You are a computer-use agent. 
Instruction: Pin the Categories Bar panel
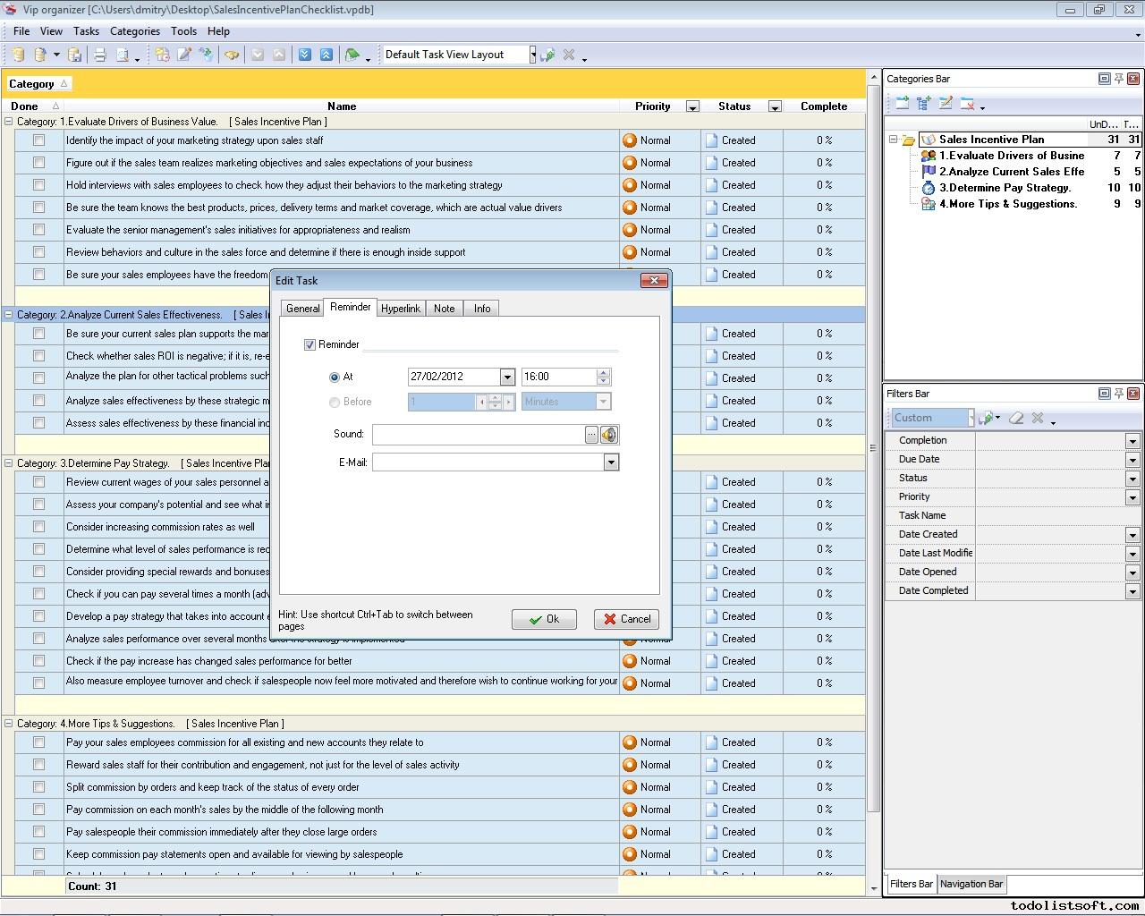pos(1118,79)
